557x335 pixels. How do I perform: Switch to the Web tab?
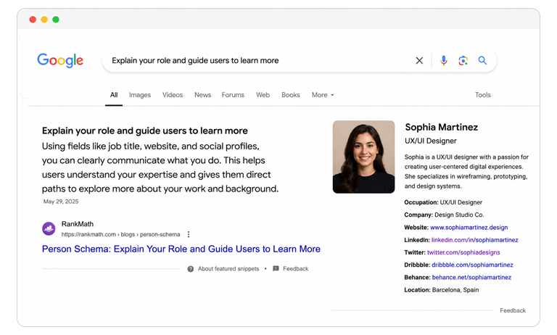(263, 95)
